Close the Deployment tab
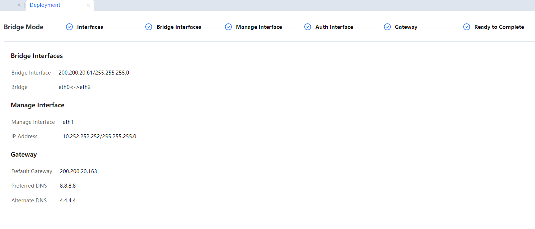 click(x=88, y=5)
